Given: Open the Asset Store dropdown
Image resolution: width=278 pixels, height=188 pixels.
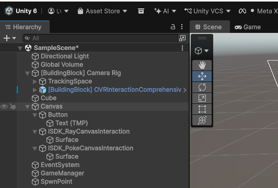Looking at the screenshot, I should (102, 11).
